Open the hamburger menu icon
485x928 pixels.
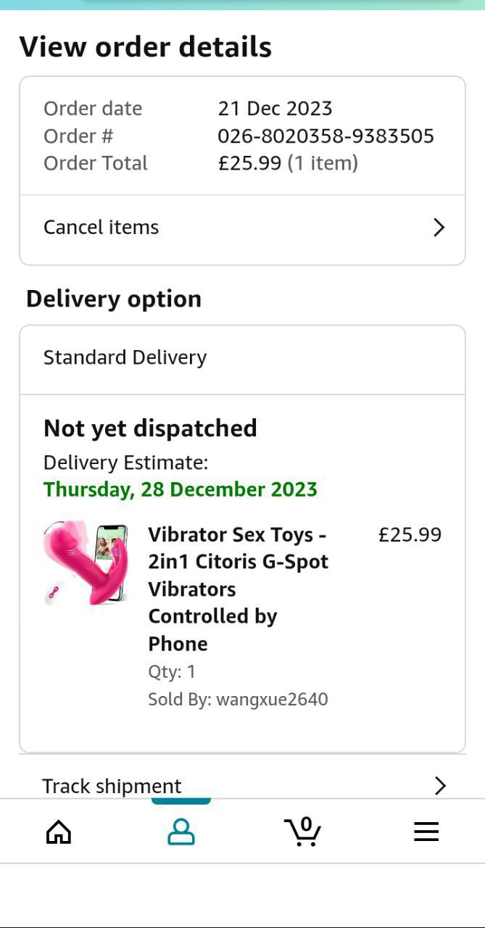[426, 832]
